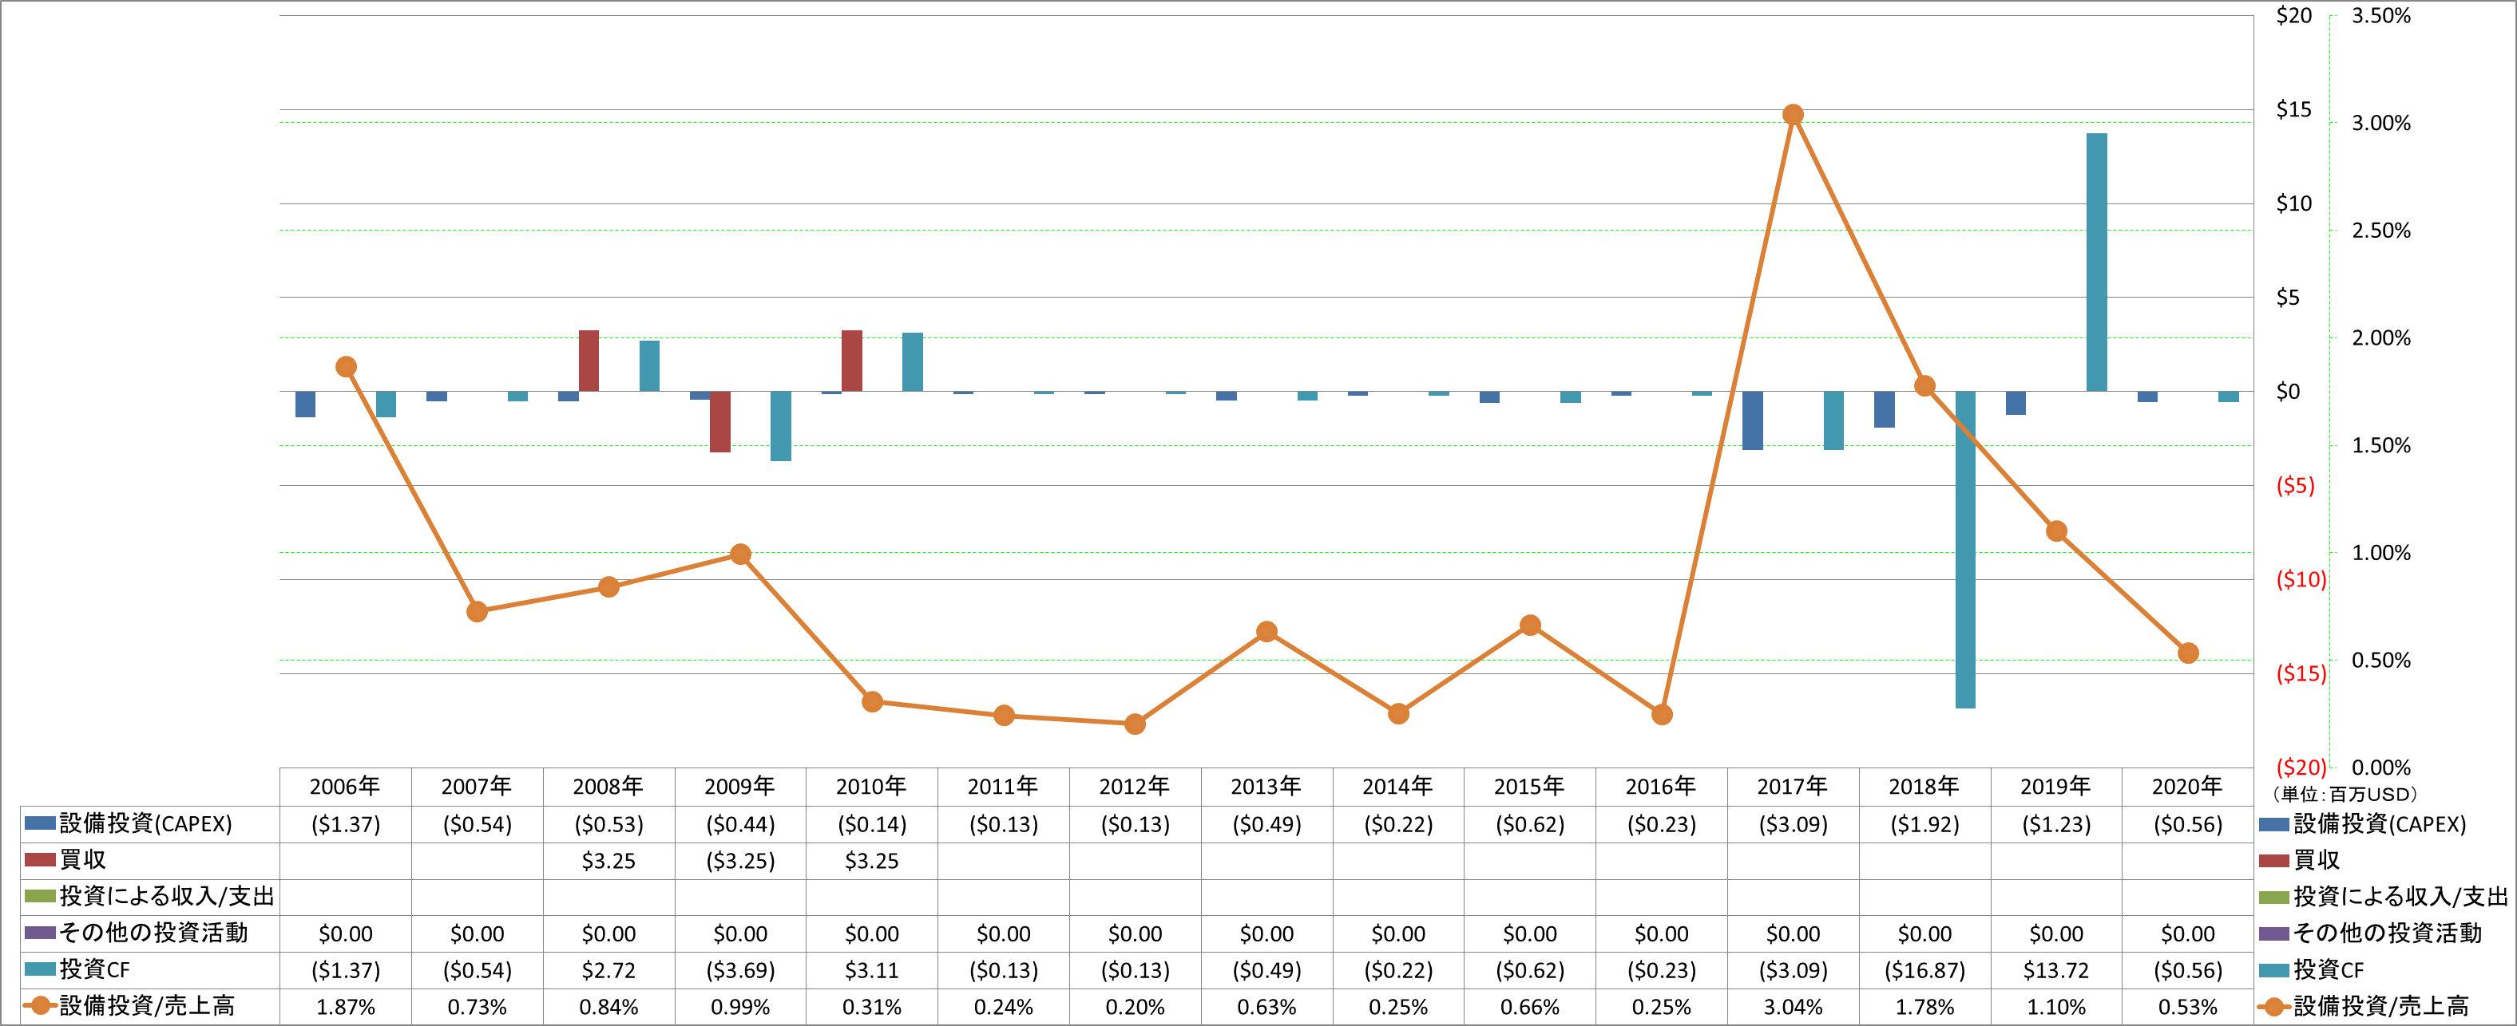Select the 2019年 column header
The image size is (2517, 1026).
[2055, 786]
